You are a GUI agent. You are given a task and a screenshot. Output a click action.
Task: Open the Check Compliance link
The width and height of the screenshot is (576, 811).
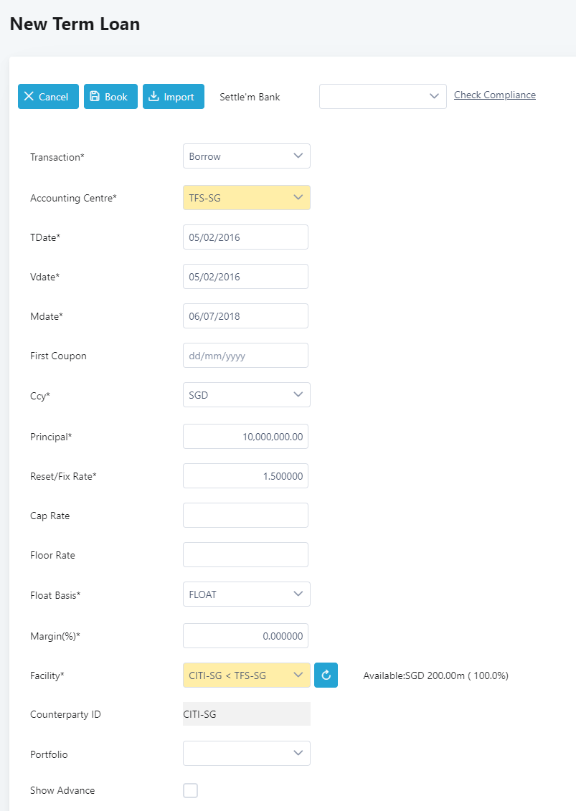[494, 95]
